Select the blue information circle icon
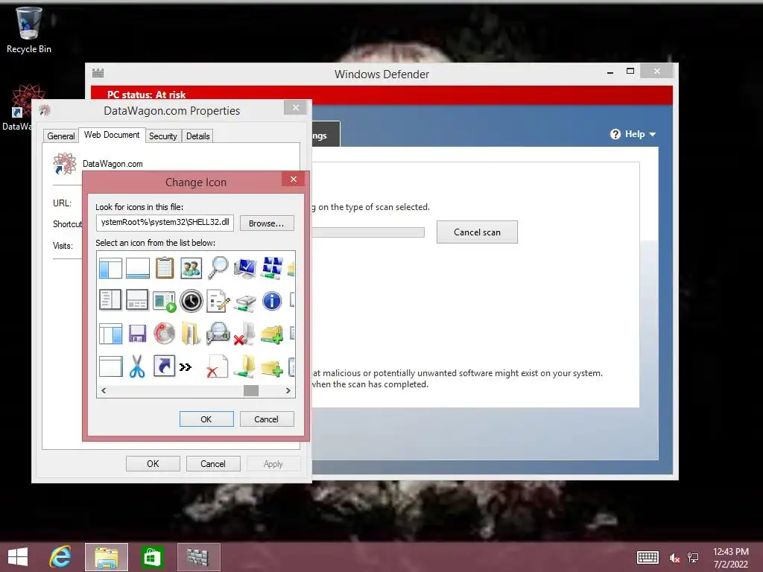 click(x=271, y=301)
